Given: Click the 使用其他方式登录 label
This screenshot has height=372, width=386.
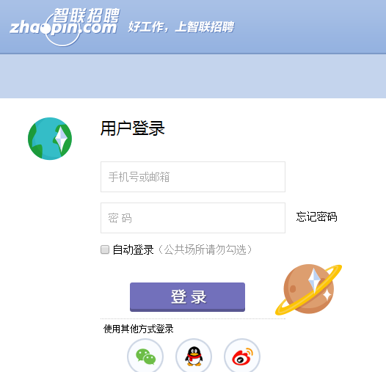Looking at the screenshot, I should coord(139,329).
